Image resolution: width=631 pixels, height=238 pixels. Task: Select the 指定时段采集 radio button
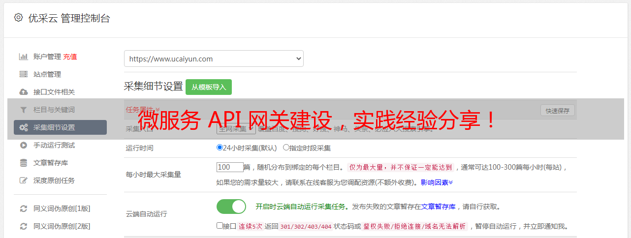tap(286, 148)
